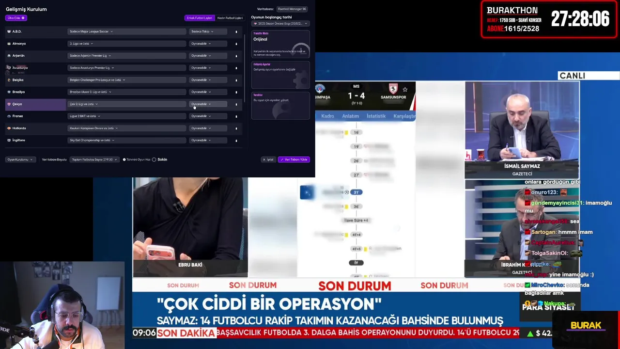Click the Brezilya flag icon
The image size is (620, 349).
tap(9, 92)
